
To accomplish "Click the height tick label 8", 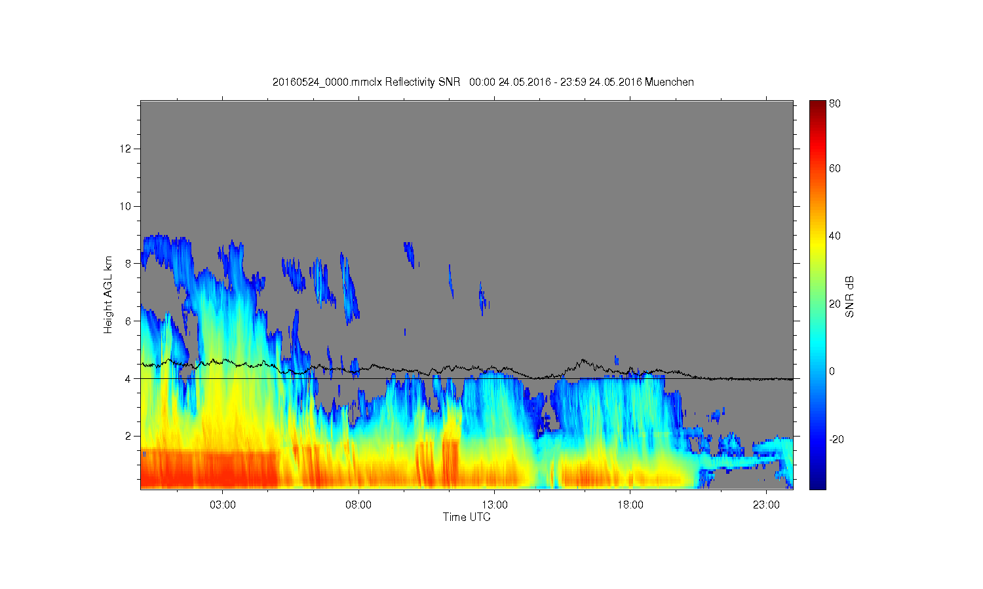I will [128, 264].
